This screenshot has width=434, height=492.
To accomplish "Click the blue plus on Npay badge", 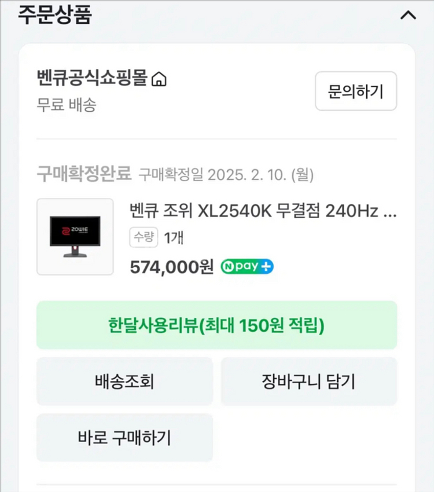I will click(267, 267).
